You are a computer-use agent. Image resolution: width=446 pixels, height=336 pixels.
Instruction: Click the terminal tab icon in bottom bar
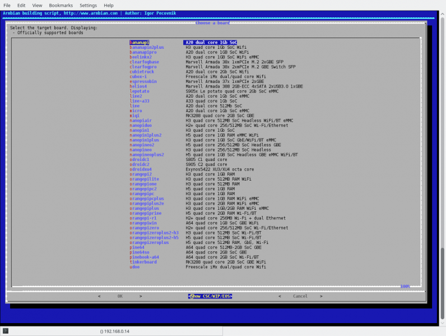(6, 331)
